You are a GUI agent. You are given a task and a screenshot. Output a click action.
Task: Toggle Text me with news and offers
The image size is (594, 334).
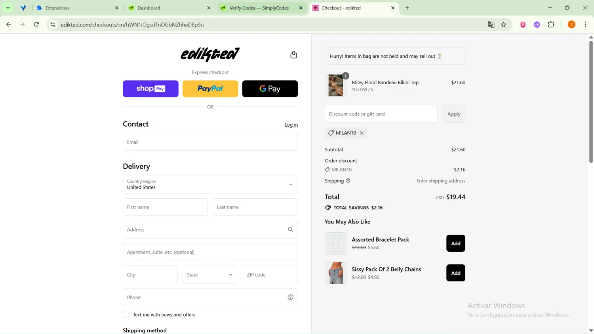[126, 315]
